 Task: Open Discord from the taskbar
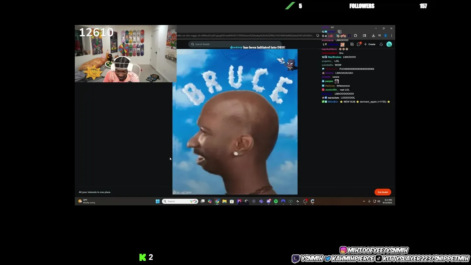coord(269,201)
